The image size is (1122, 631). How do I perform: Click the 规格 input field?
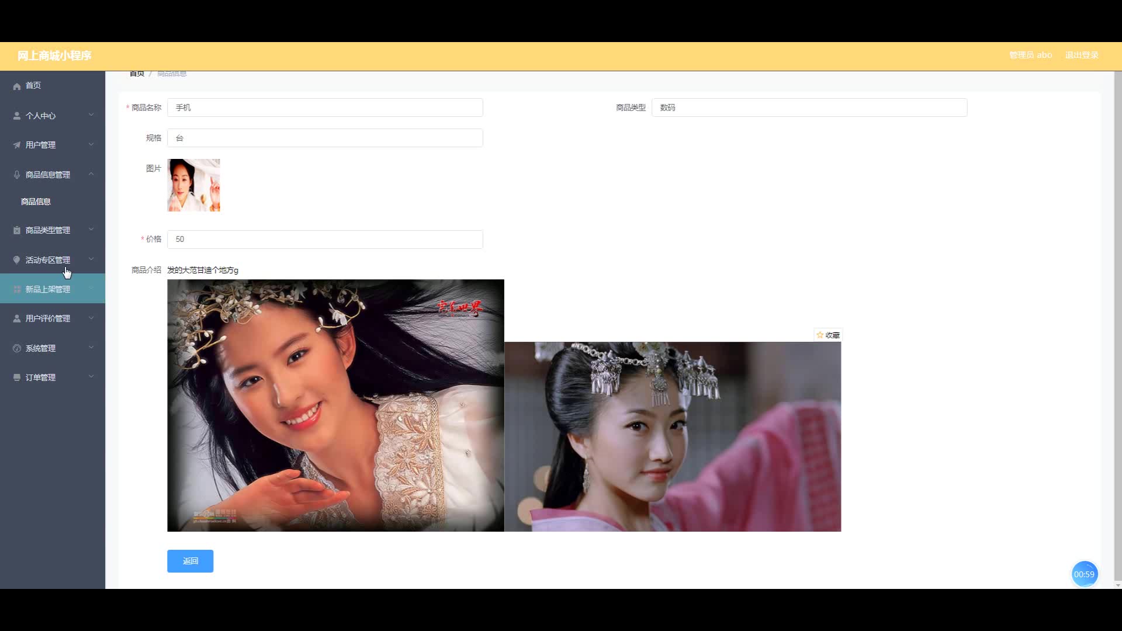(325, 138)
